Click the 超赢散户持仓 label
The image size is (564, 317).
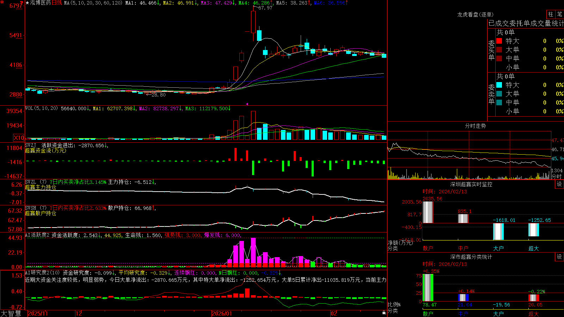click(x=41, y=213)
